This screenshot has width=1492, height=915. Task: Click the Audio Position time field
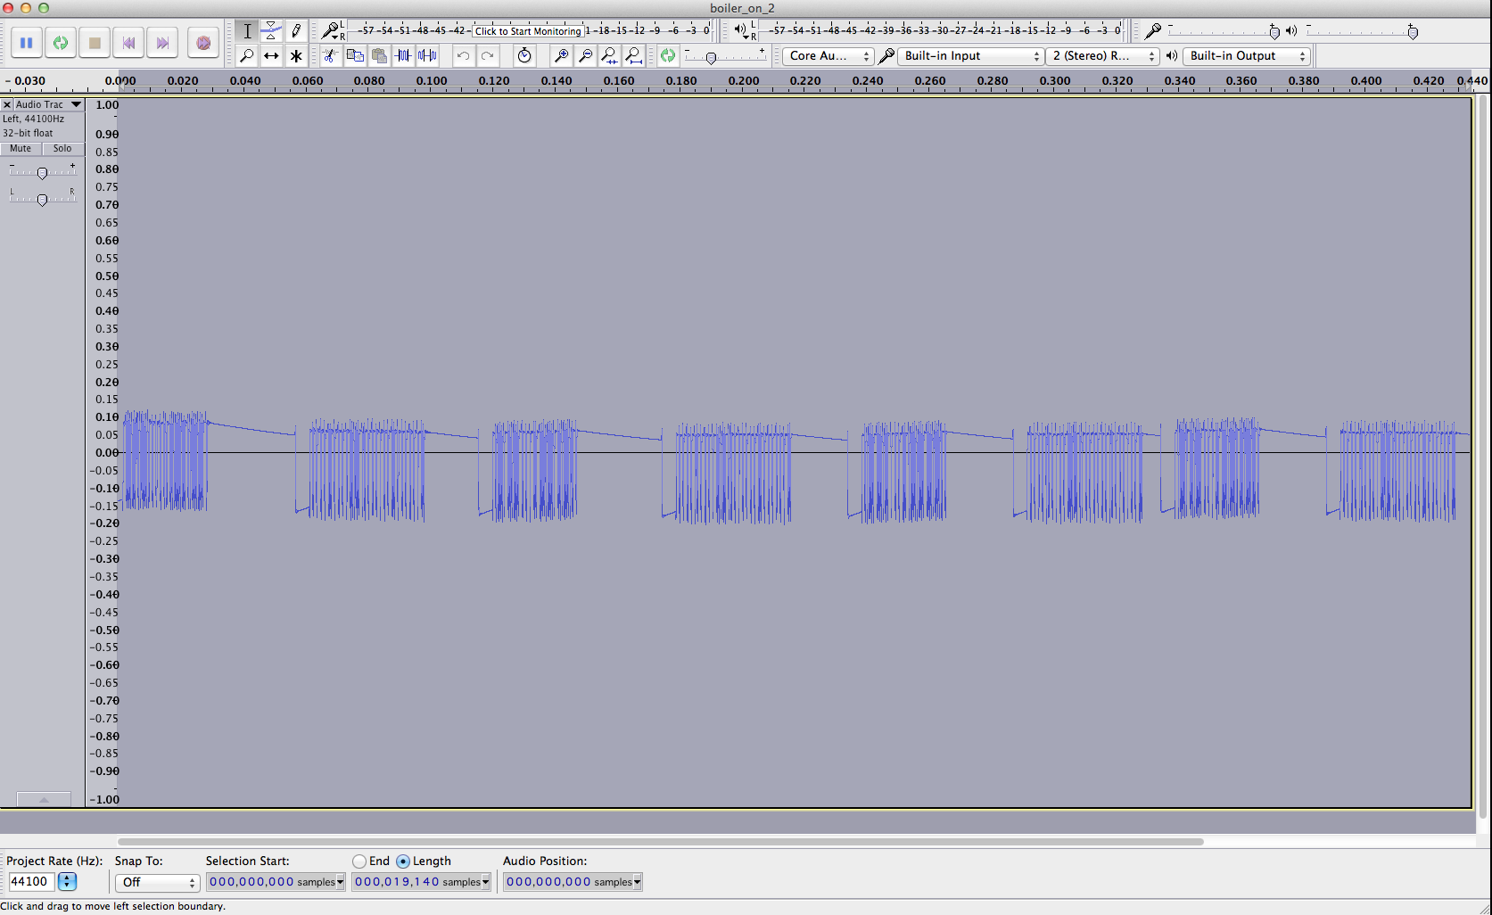point(573,882)
